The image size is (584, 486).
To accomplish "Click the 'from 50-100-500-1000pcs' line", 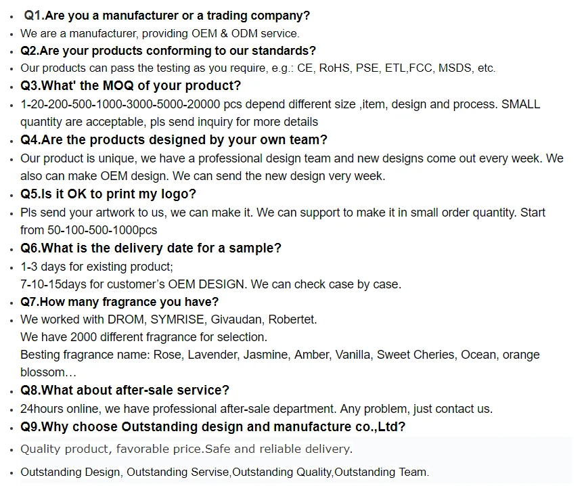I will click(x=89, y=230).
